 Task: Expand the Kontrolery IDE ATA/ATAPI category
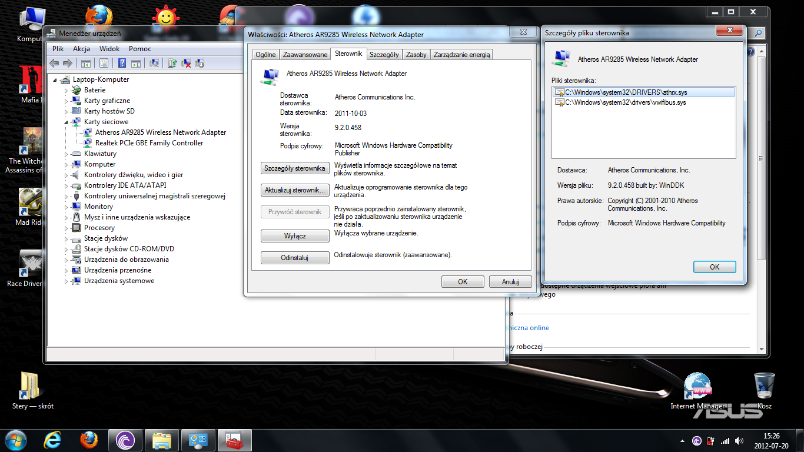pos(67,186)
